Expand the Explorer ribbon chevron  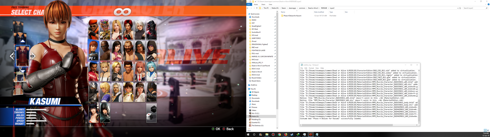[486, 4]
